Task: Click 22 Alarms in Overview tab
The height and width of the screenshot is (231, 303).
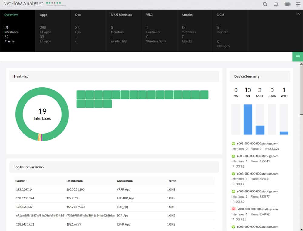Action: point(9,39)
